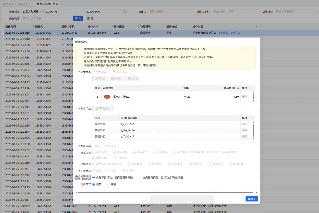The image size is (319, 213).
Task: Click the 选择商品 button
Action: pos(100,79)
